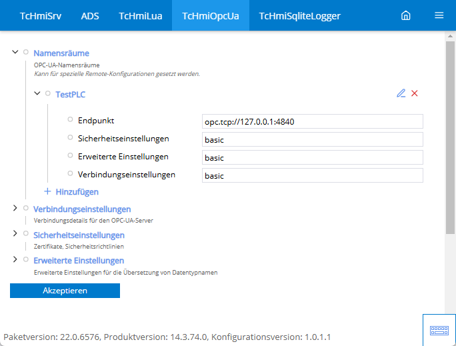Click the vertical scrollbar thumb
Screen dimensions: 456x346
pos(450,137)
